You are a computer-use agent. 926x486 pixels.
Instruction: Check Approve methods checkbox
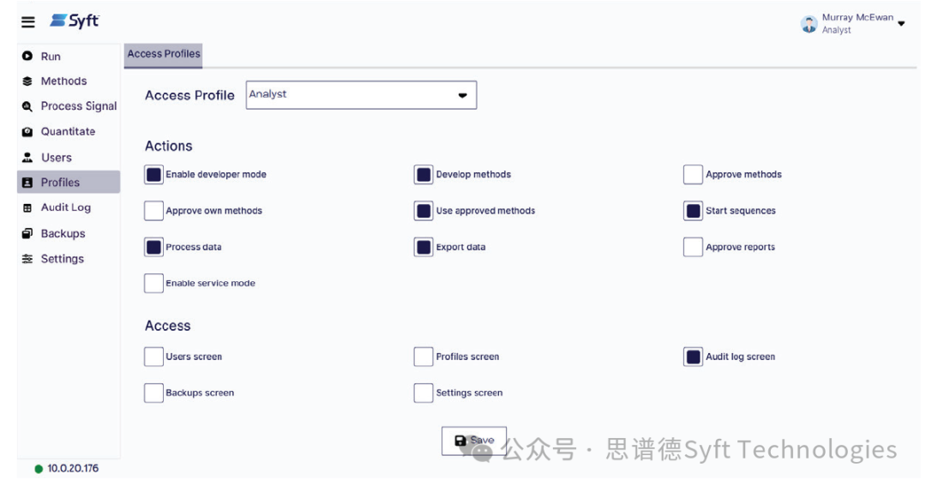pos(693,175)
